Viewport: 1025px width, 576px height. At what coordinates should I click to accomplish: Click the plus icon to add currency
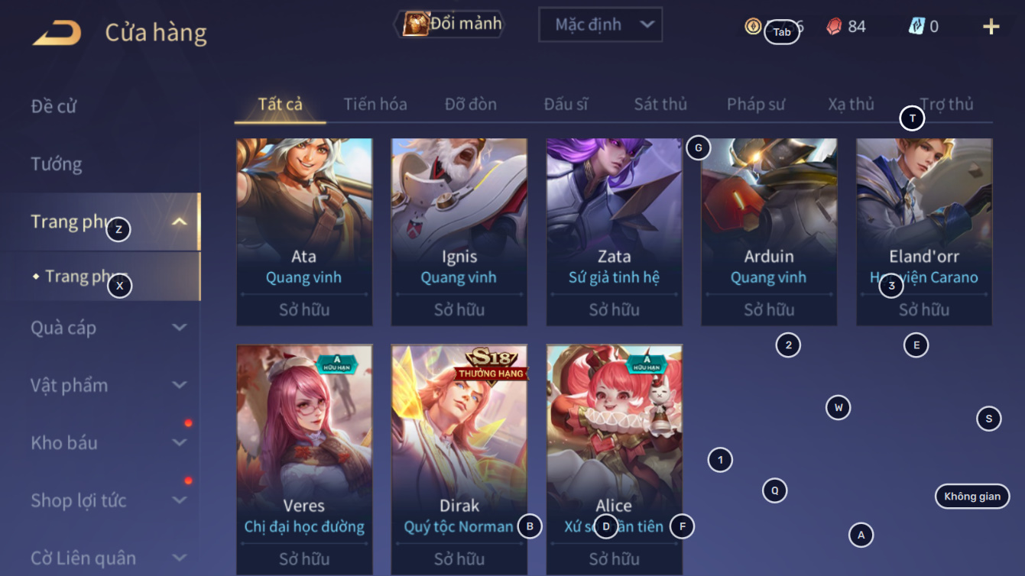991,27
